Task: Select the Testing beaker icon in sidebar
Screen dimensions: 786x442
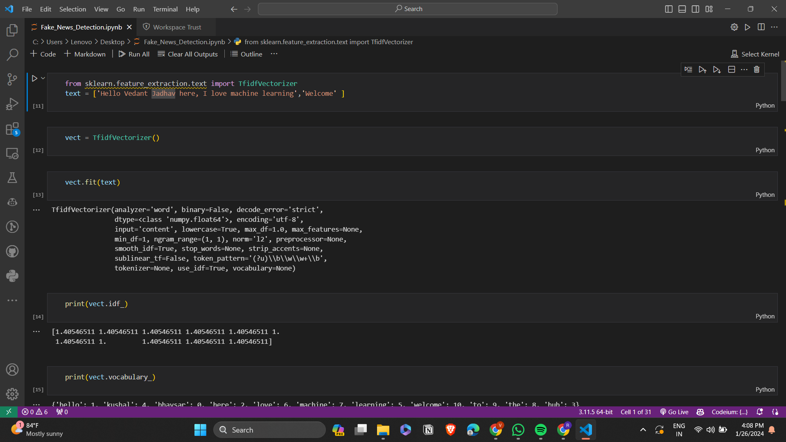Action: click(x=12, y=178)
